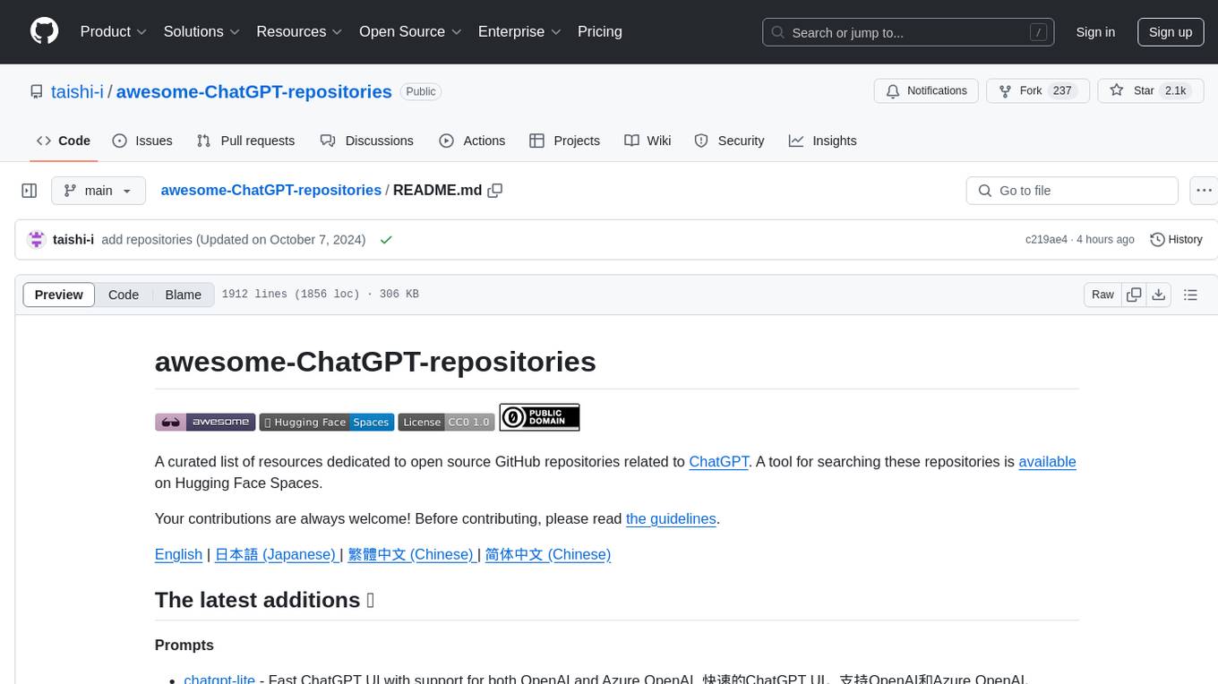View the commit check status checkmark
1218x684 pixels.
coord(386,240)
